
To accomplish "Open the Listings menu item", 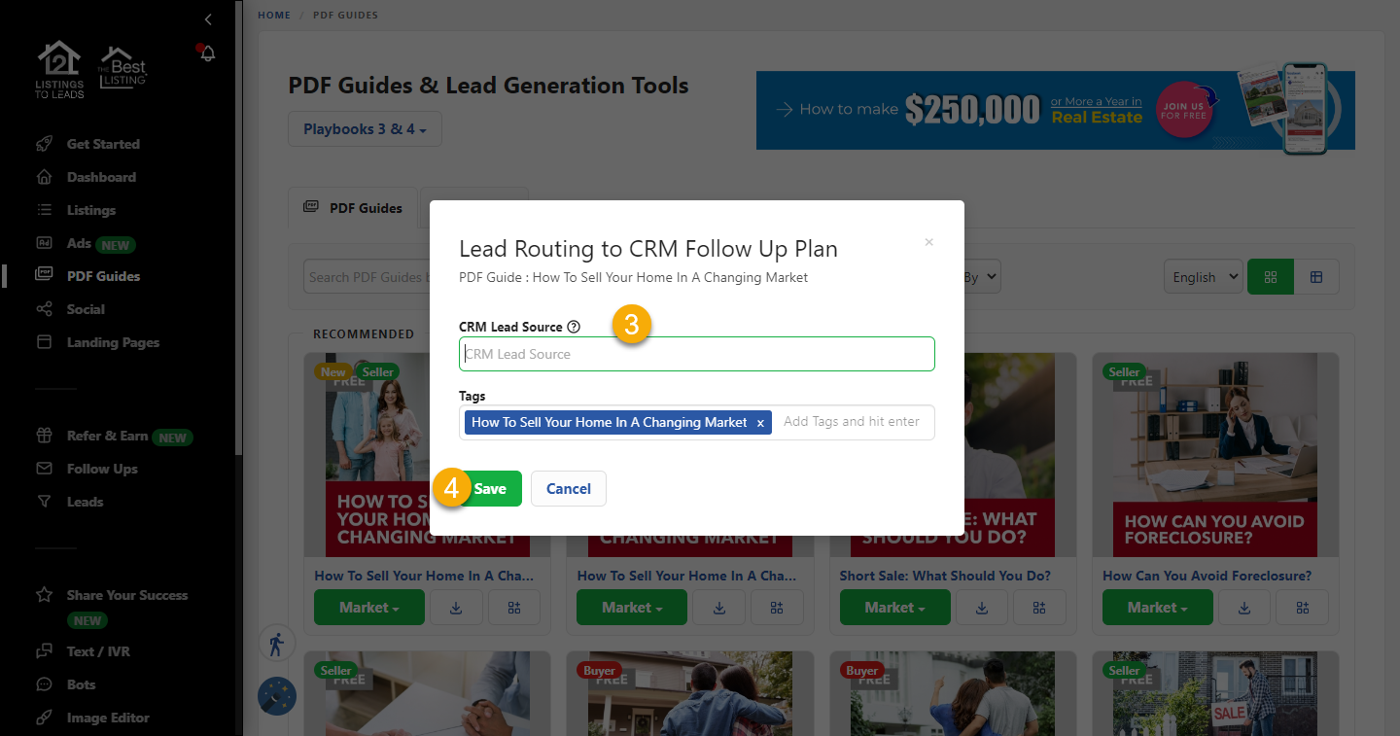I will tap(91, 210).
